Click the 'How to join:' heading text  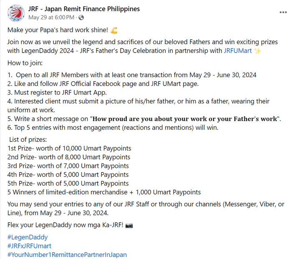click(25, 63)
